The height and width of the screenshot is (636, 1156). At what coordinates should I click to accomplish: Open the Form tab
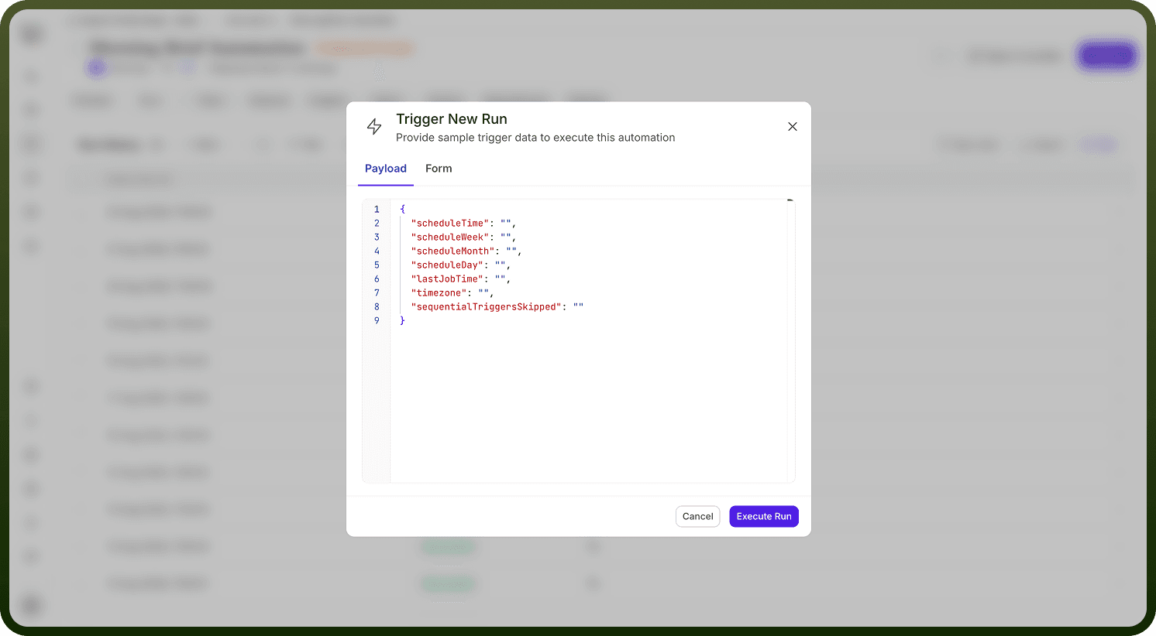click(439, 169)
